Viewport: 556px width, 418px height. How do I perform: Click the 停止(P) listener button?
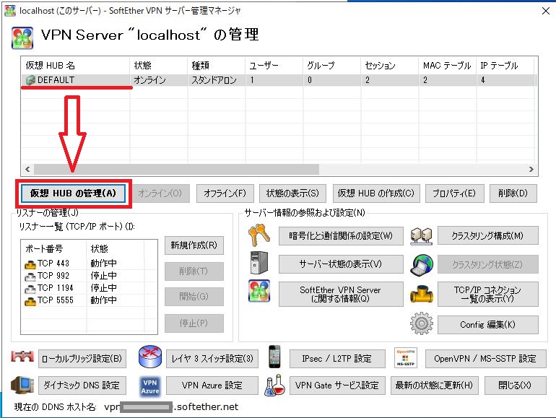194,323
